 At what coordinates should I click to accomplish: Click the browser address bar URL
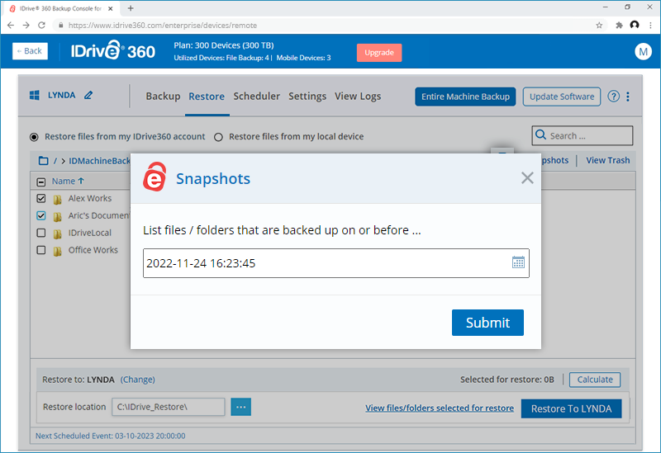(x=162, y=26)
